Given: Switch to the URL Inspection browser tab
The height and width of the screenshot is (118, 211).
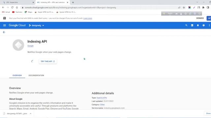Looking at the screenshot, I should (x=17, y=2).
